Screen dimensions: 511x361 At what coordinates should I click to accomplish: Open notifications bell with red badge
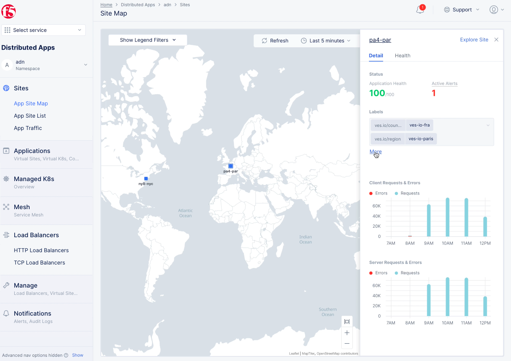(419, 10)
